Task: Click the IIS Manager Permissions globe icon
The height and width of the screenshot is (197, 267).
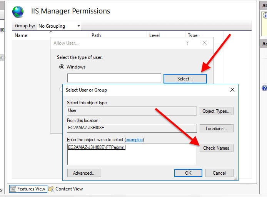Action: (18, 12)
